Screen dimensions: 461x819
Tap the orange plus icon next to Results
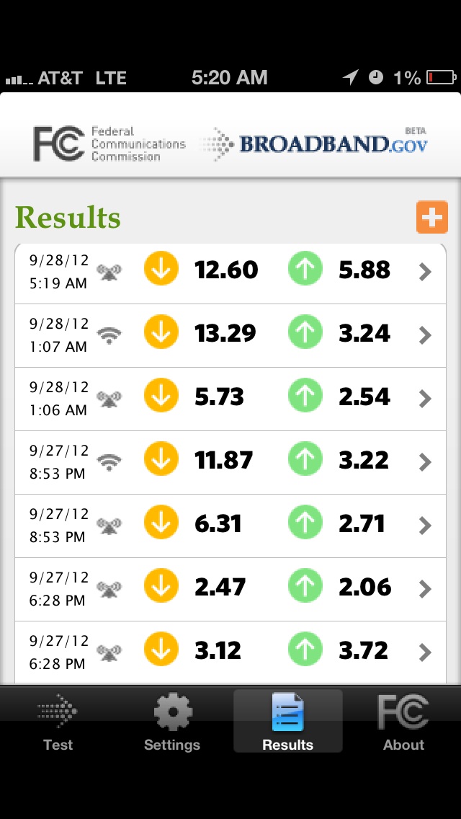(431, 217)
